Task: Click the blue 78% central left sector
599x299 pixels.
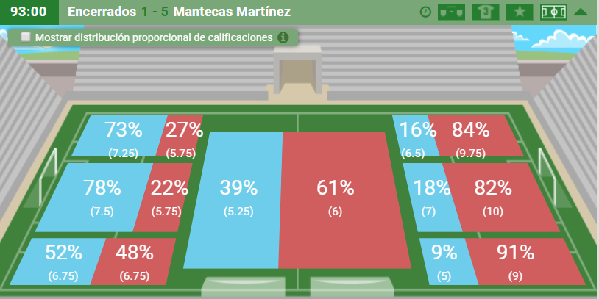Action: 94,198
